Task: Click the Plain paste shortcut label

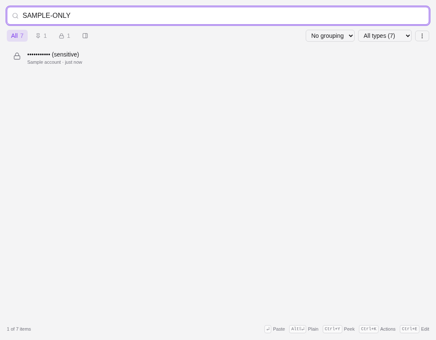Action: pos(313,329)
